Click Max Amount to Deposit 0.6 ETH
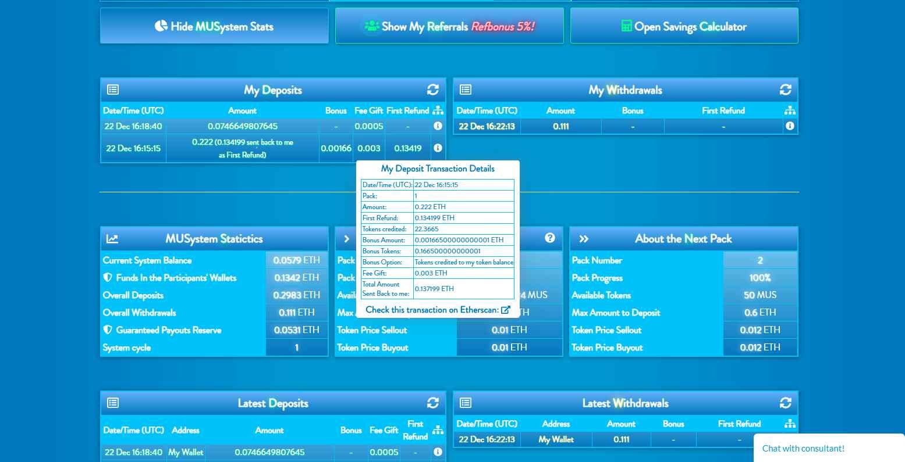Viewport: 905px width, 462px height. [760, 313]
